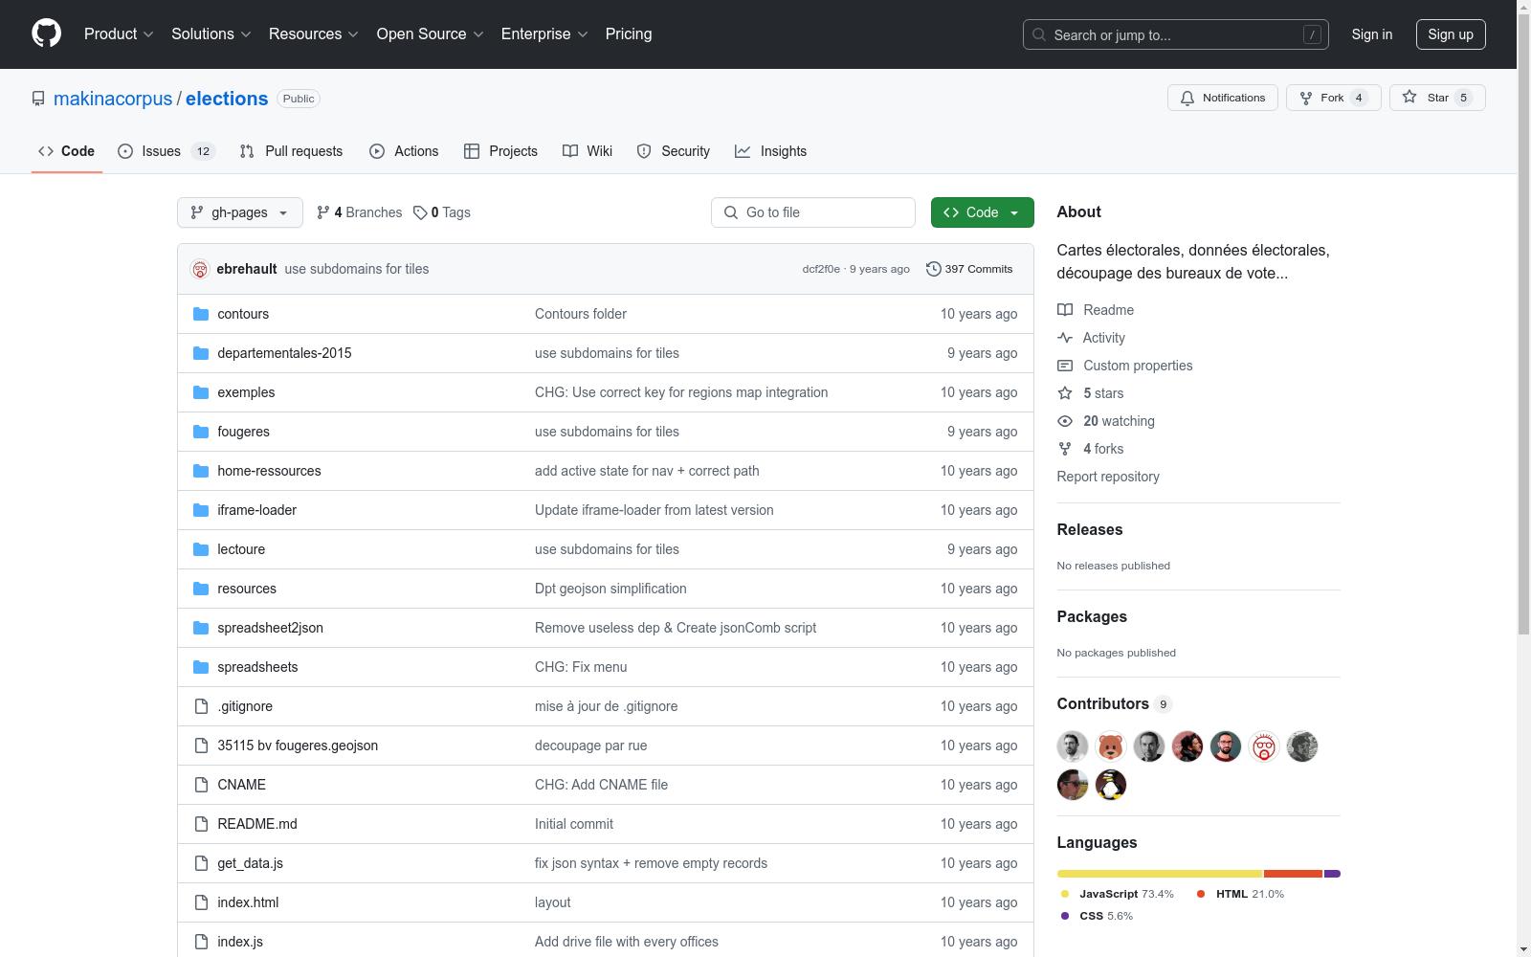Screen dimensions: 1531x957
Task: Expand the Product menu
Action: [119, 33]
